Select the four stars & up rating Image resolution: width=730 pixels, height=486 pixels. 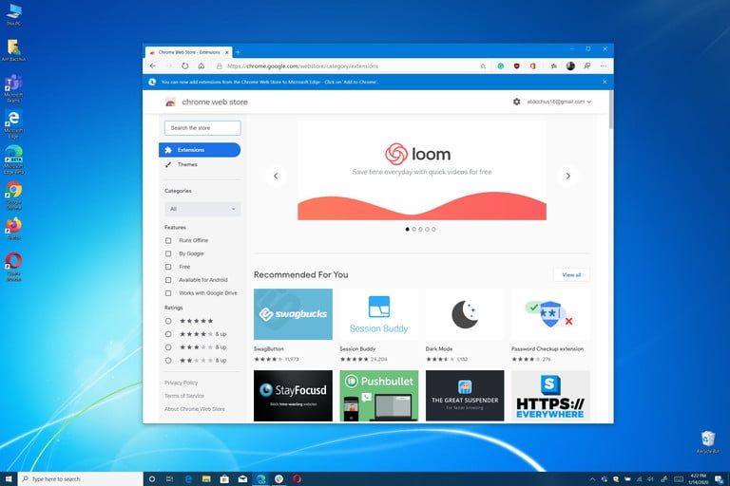tap(168, 334)
